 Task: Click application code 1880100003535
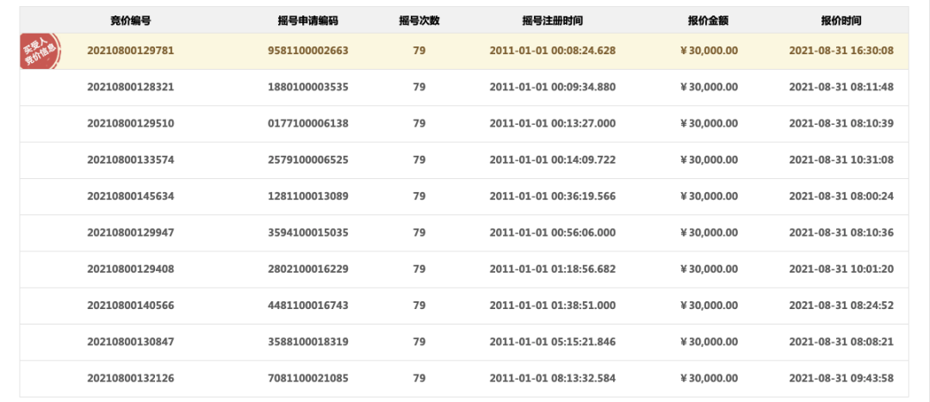click(307, 87)
